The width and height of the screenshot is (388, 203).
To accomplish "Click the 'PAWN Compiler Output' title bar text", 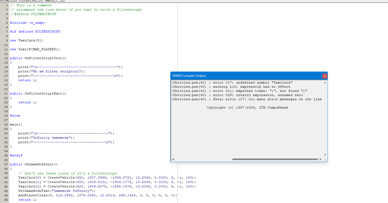I will click(189, 76).
